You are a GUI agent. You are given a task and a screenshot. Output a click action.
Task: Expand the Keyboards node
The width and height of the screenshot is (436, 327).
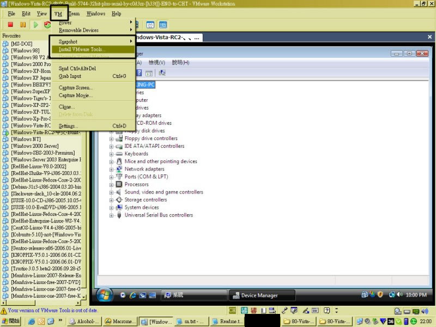pos(111,154)
